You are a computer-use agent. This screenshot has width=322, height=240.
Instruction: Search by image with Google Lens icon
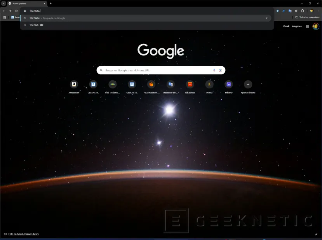click(220, 70)
